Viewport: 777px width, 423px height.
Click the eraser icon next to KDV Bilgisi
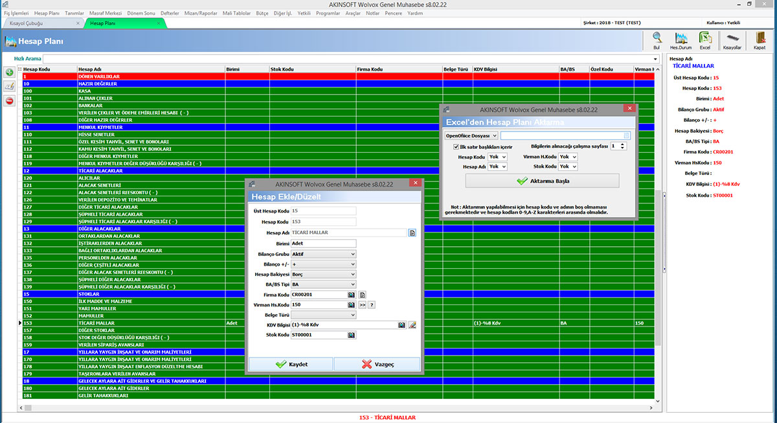412,325
